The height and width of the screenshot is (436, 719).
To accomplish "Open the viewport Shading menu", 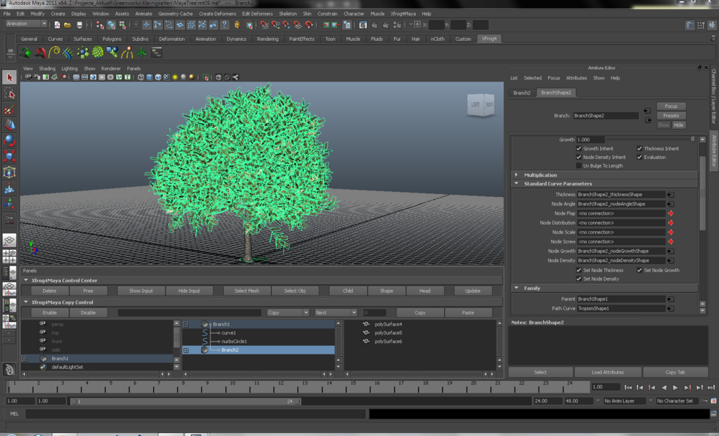I will 47,69.
